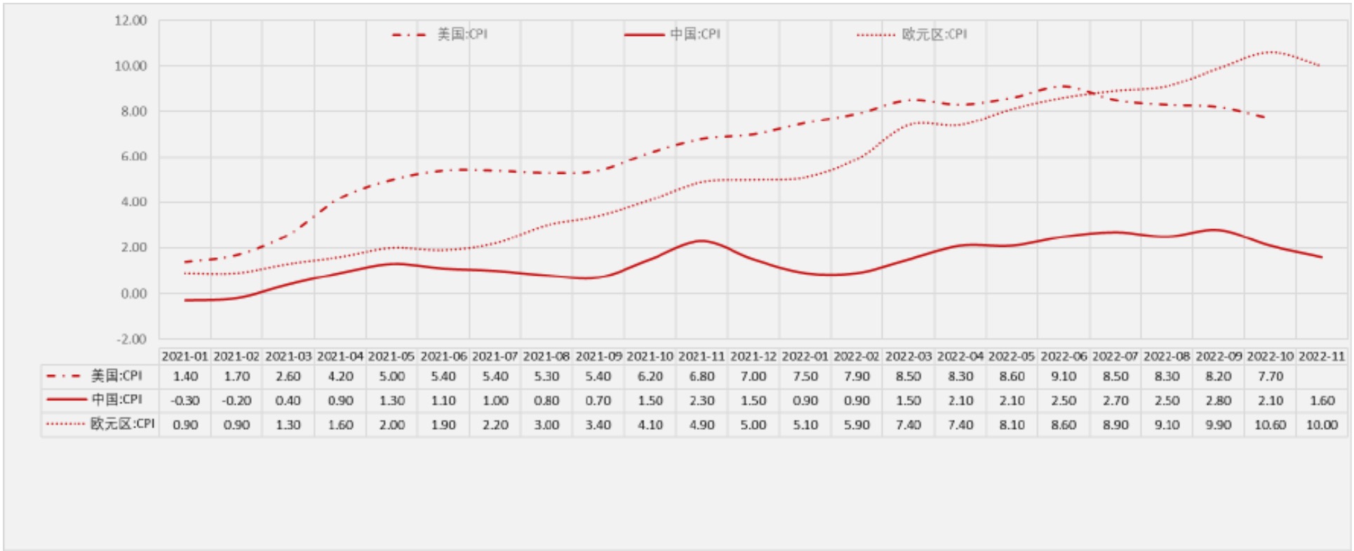The height and width of the screenshot is (551, 1354).
Task: Click the 6.00 y-axis label
Action: (134, 156)
